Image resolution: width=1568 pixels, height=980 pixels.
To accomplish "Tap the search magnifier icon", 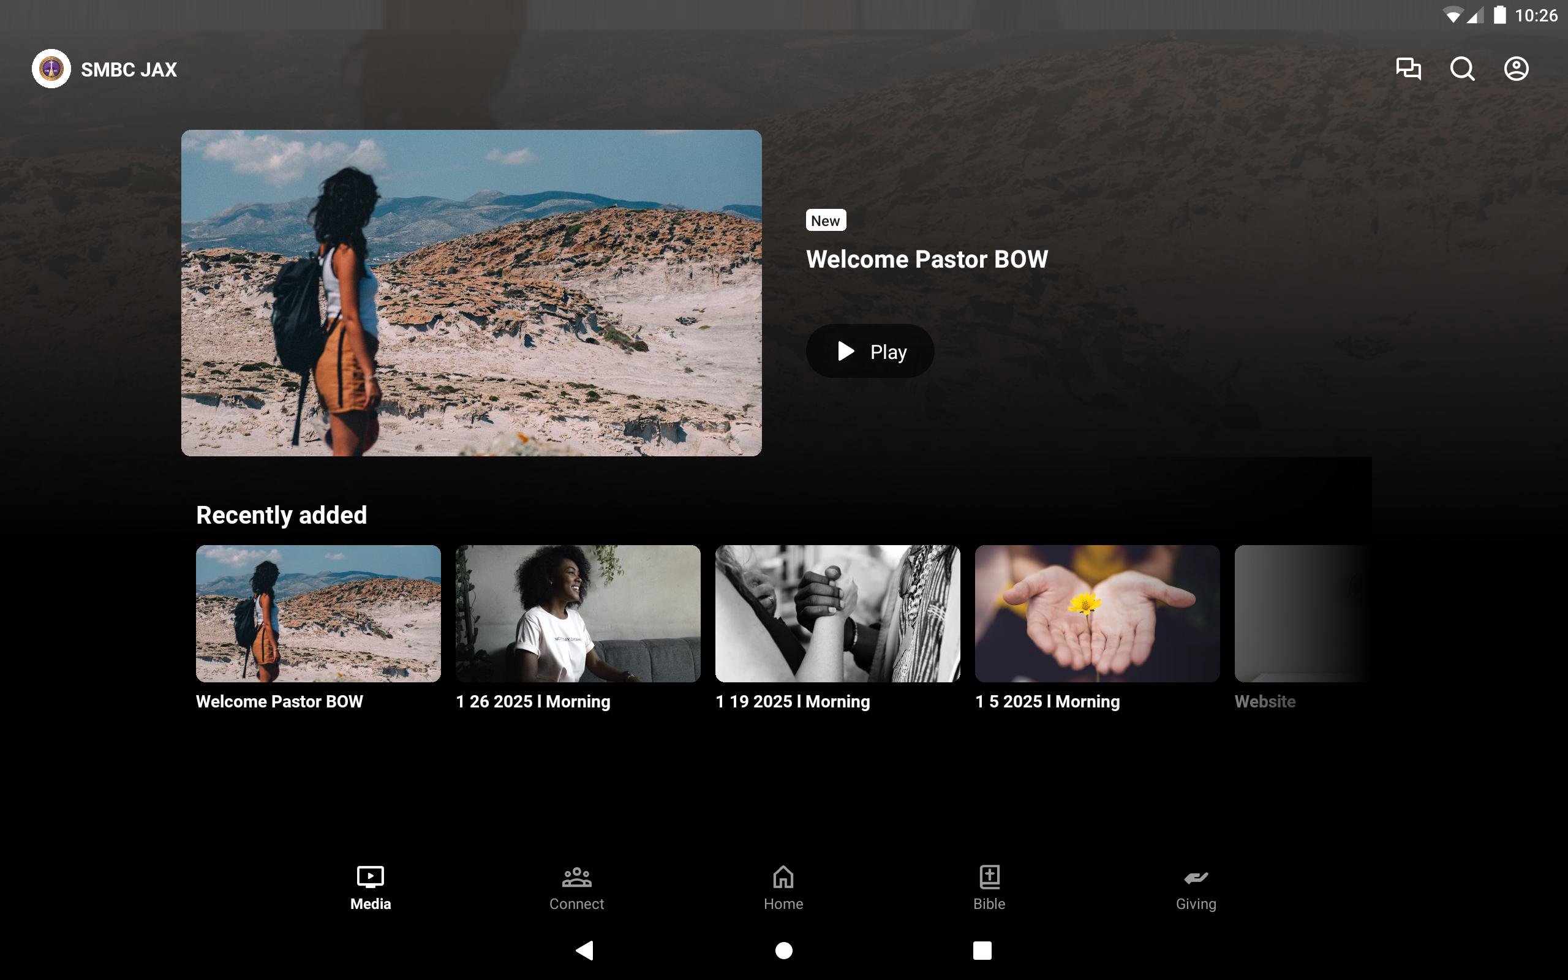I will coord(1462,69).
